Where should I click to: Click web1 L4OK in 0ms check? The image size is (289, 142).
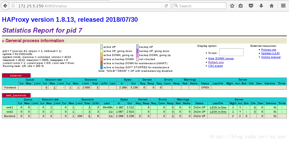[x=218, y=107]
